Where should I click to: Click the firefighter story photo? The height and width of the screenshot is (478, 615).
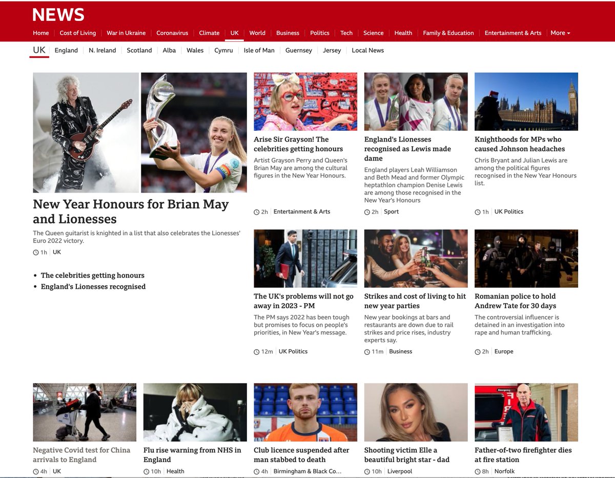point(526,412)
